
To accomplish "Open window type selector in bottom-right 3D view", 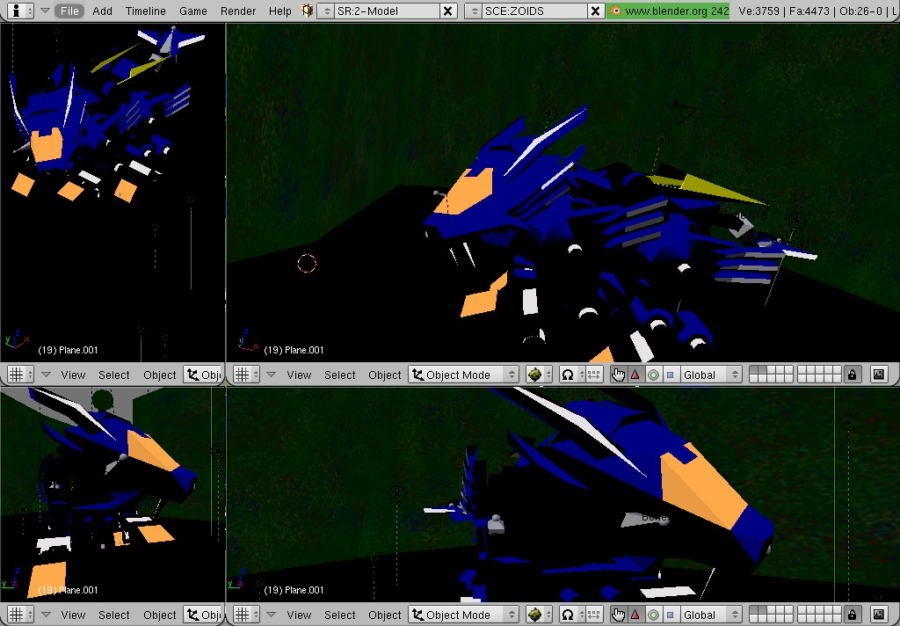I will tap(247, 615).
